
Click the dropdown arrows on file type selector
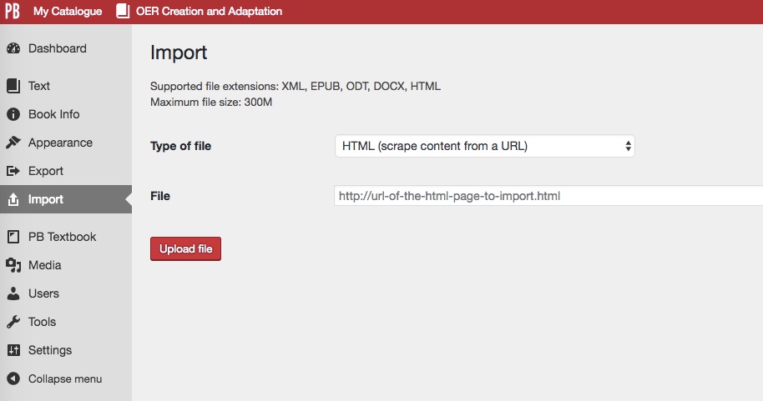pyautogui.click(x=629, y=146)
